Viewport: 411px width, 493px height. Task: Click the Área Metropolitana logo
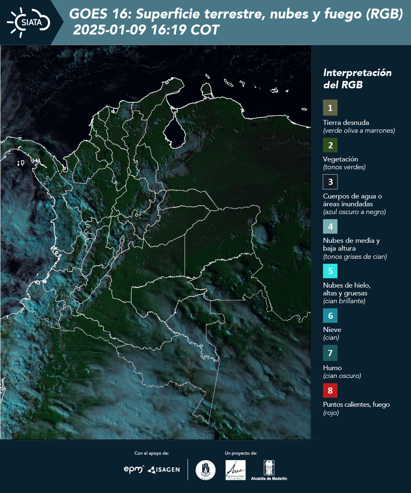236,470
